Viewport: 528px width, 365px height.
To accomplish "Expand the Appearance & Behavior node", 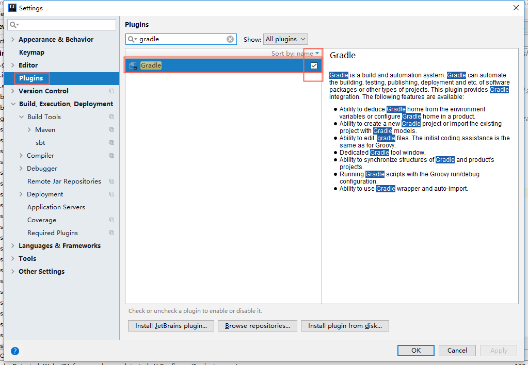I will tap(11, 39).
